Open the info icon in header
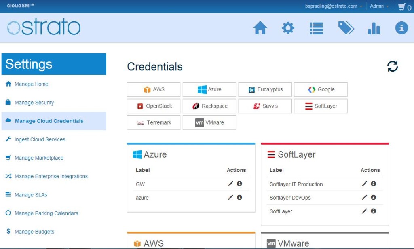The height and width of the screenshot is (249, 414). [401, 28]
